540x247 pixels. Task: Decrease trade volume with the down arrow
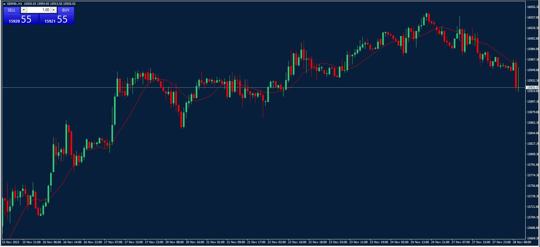pos(24,10)
